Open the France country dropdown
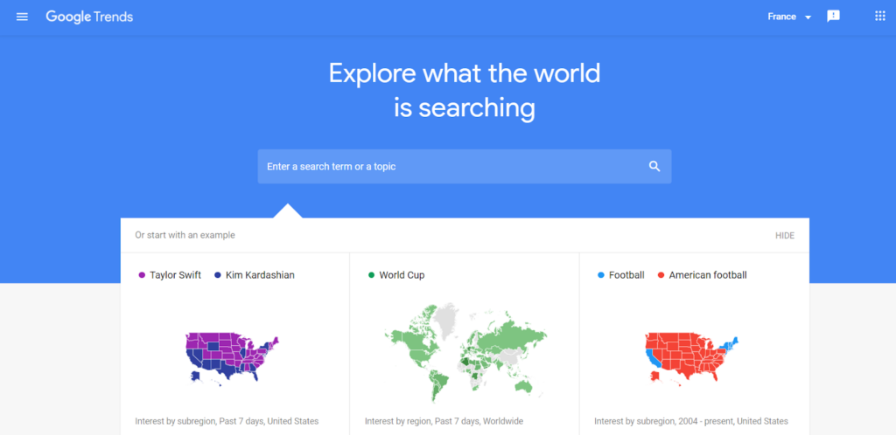896x435 pixels. point(781,17)
